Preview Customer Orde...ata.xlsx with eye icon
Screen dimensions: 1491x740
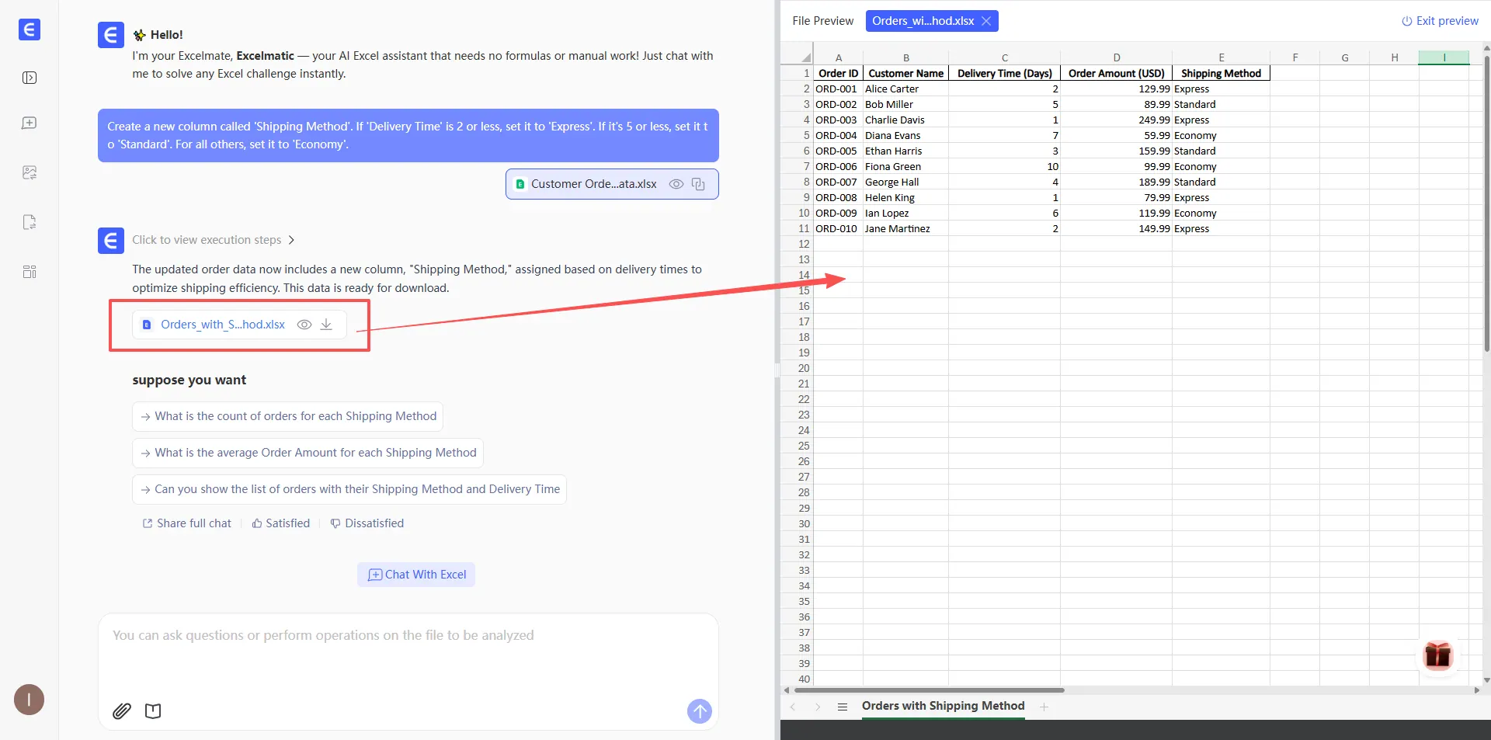[x=676, y=184]
